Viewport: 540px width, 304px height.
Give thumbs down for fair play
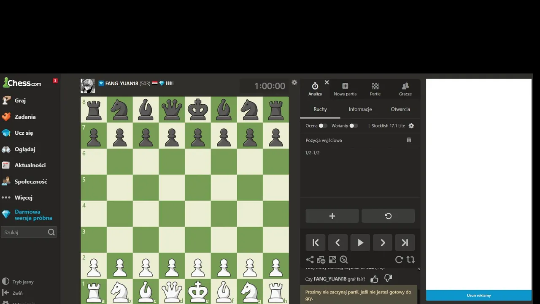pos(388,279)
